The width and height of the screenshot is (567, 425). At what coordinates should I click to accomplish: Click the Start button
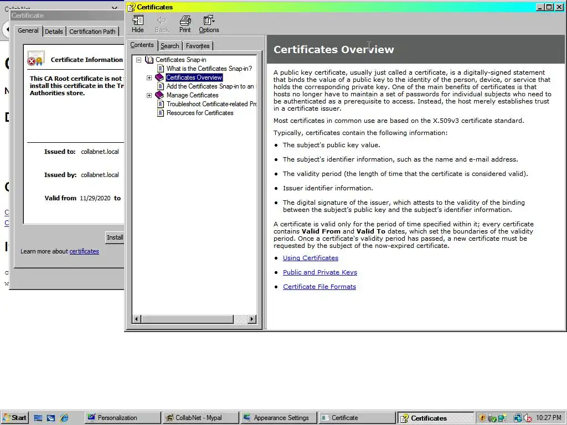pos(14,418)
